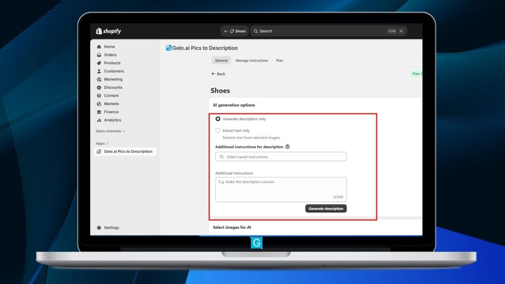Click the Back link

point(218,74)
